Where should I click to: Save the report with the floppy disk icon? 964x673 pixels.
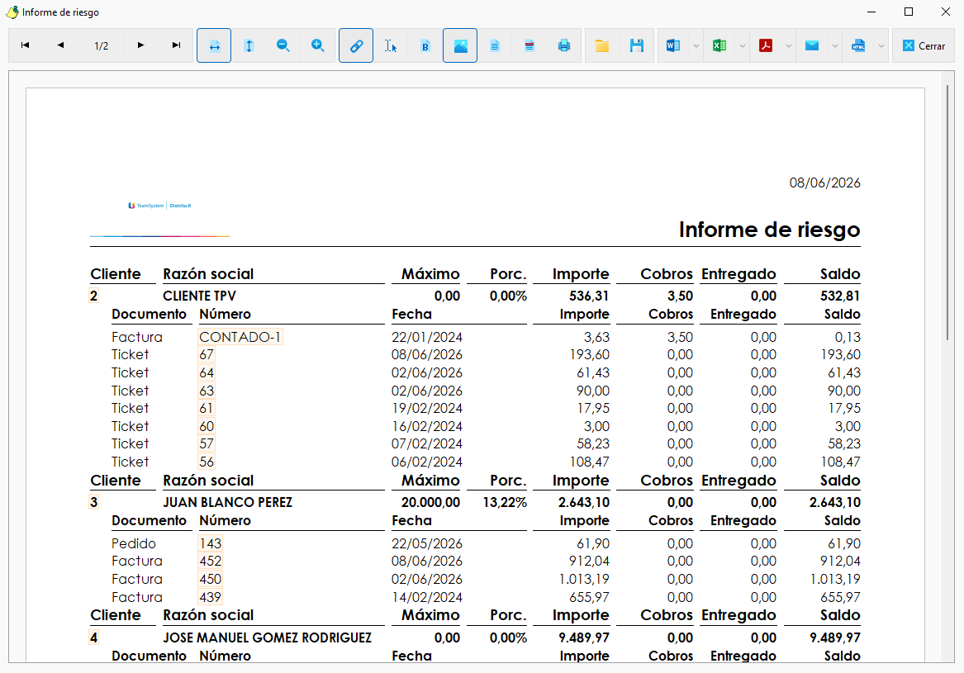pos(637,45)
